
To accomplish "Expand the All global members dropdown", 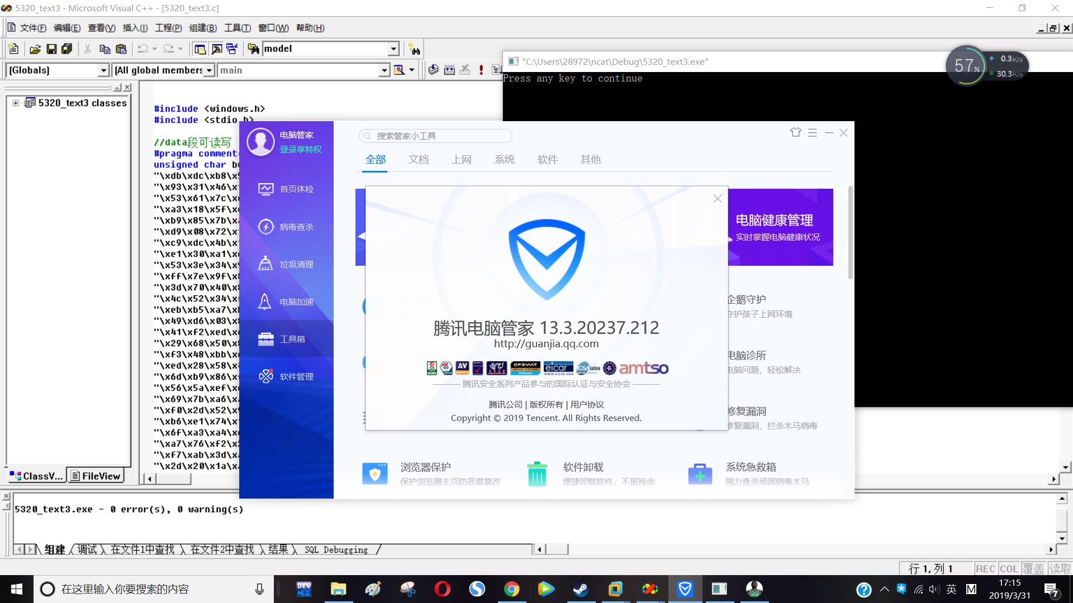I will point(209,70).
